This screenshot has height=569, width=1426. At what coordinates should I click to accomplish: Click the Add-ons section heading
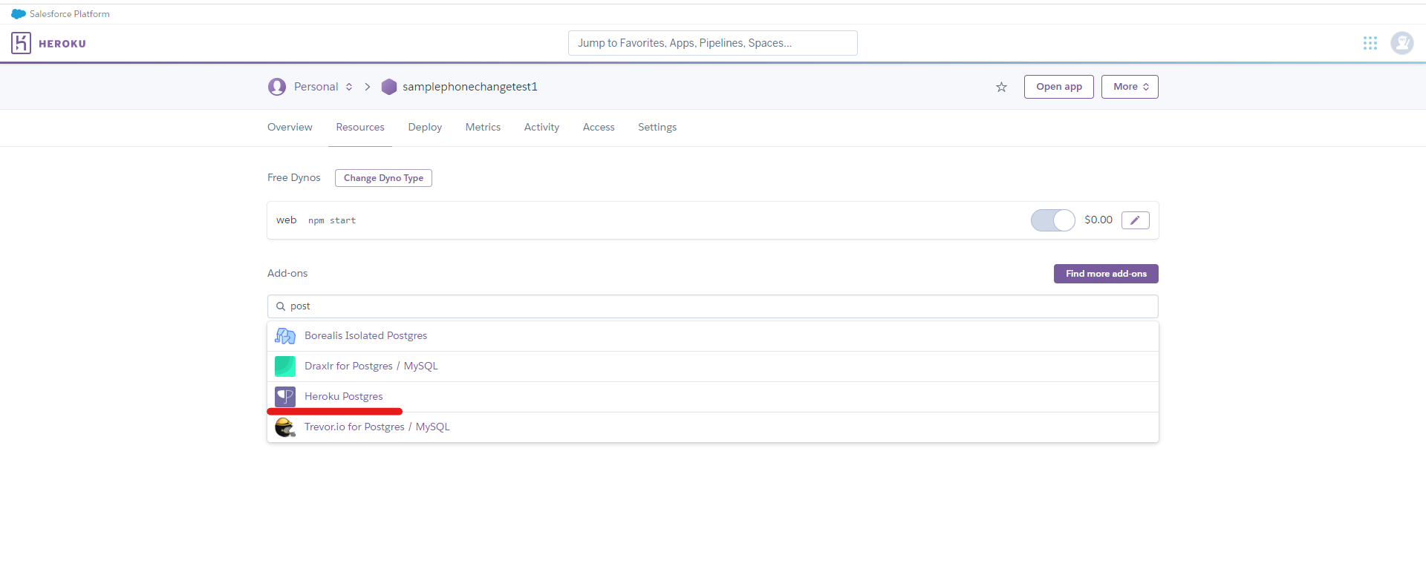tap(287, 274)
